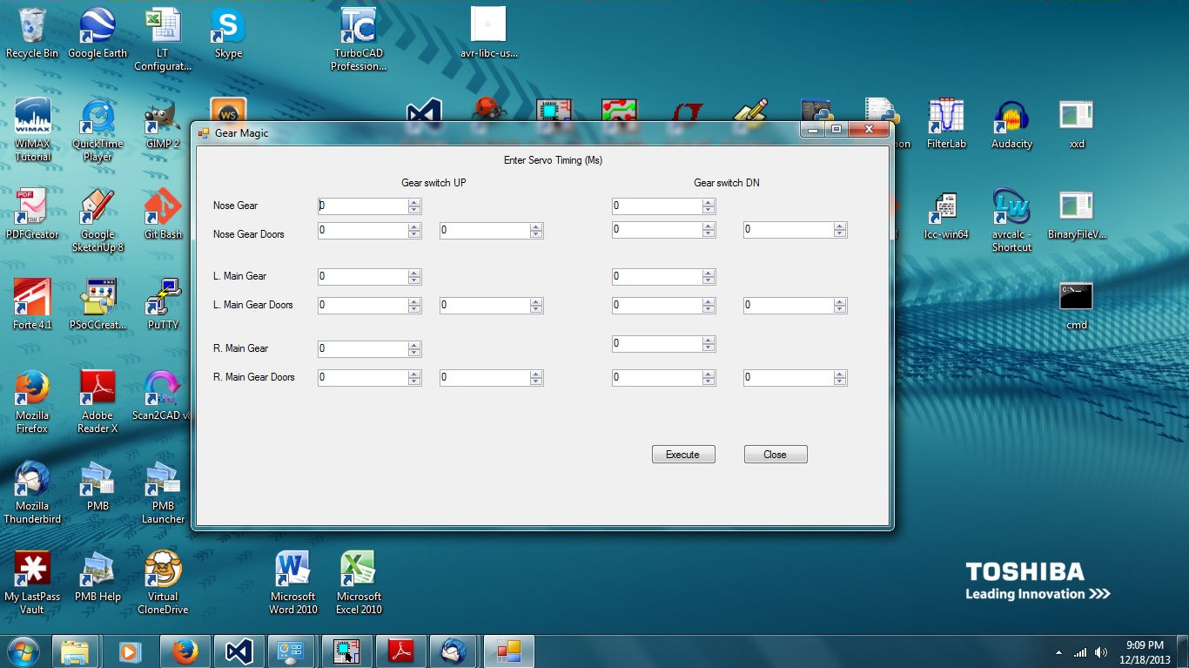Click L. Main Gear DN timing field
This screenshot has height=668, width=1189.
[x=656, y=277]
